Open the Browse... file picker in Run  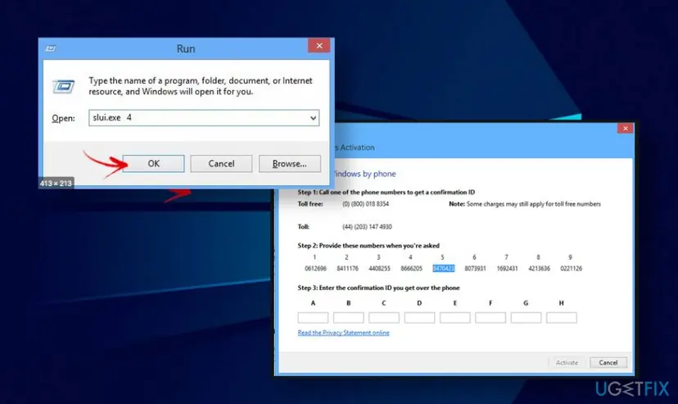pos(290,164)
